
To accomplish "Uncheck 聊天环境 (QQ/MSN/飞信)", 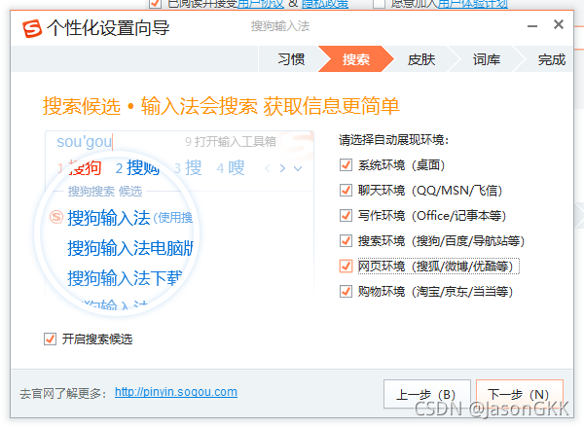I will [346, 191].
